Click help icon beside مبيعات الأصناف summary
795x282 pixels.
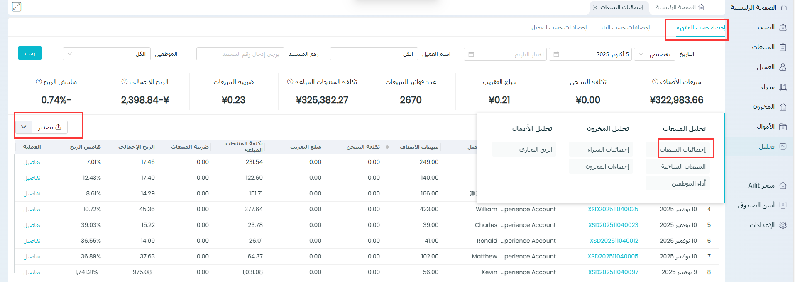tap(655, 82)
